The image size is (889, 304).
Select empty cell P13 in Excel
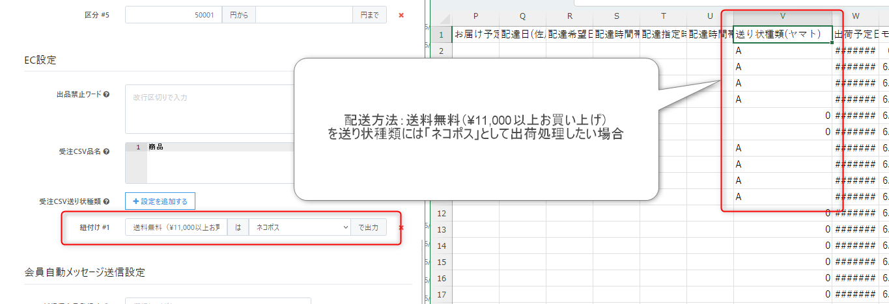475,229
